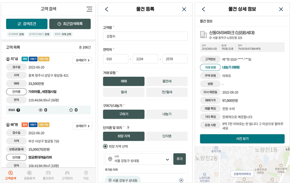Toggle the 내놓기 option
291x185 pixels.
(x=167, y=114)
